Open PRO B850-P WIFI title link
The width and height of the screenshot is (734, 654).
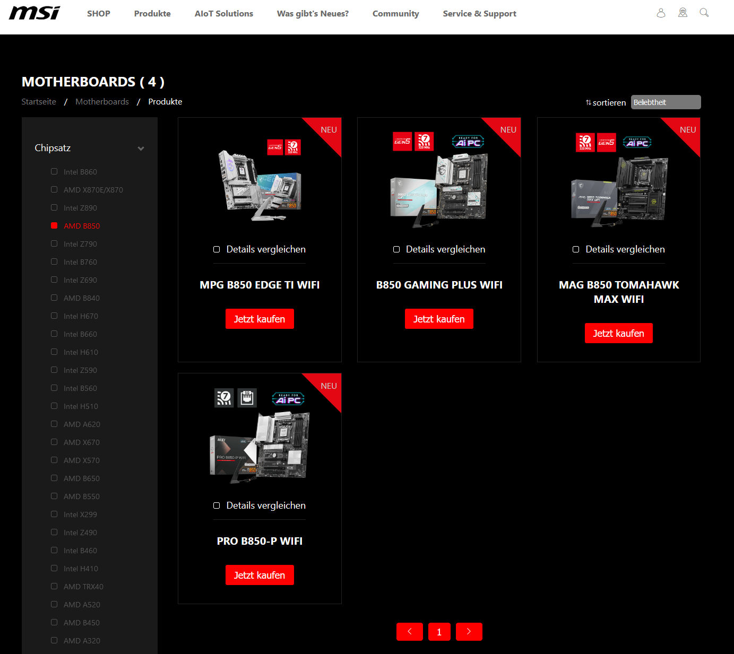[x=260, y=541]
